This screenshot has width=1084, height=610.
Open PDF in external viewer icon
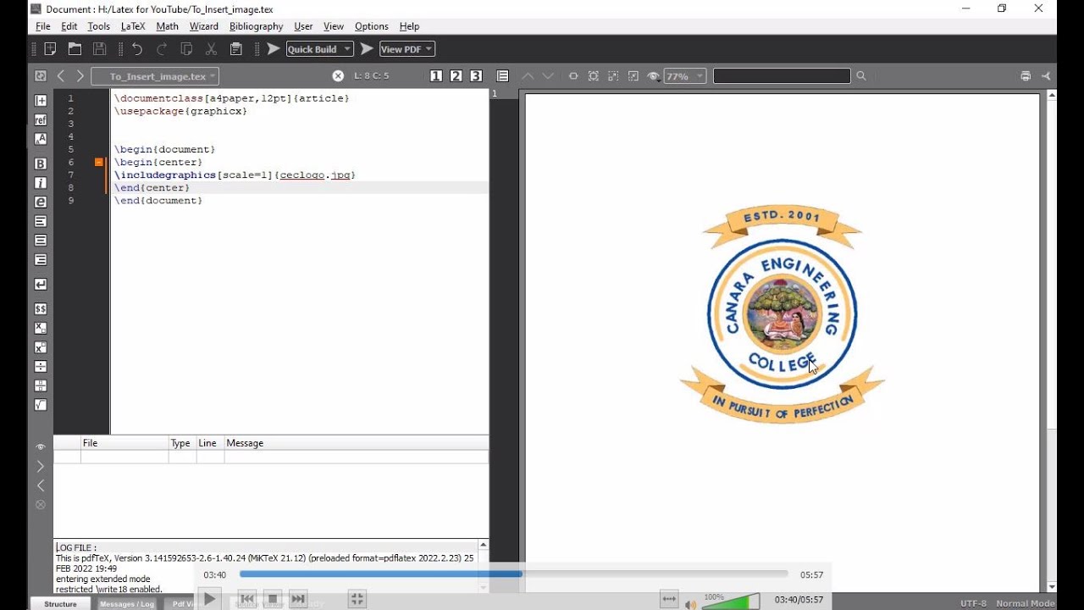point(1046,76)
